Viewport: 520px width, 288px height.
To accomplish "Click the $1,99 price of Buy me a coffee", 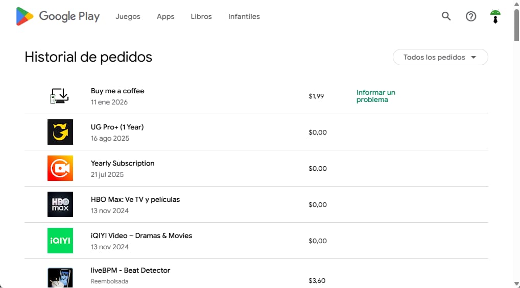I will (316, 96).
